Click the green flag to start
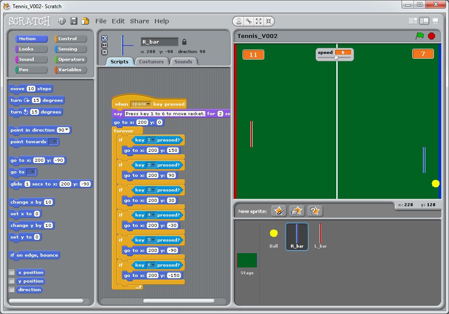This screenshot has width=449, height=314. pyautogui.click(x=420, y=36)
